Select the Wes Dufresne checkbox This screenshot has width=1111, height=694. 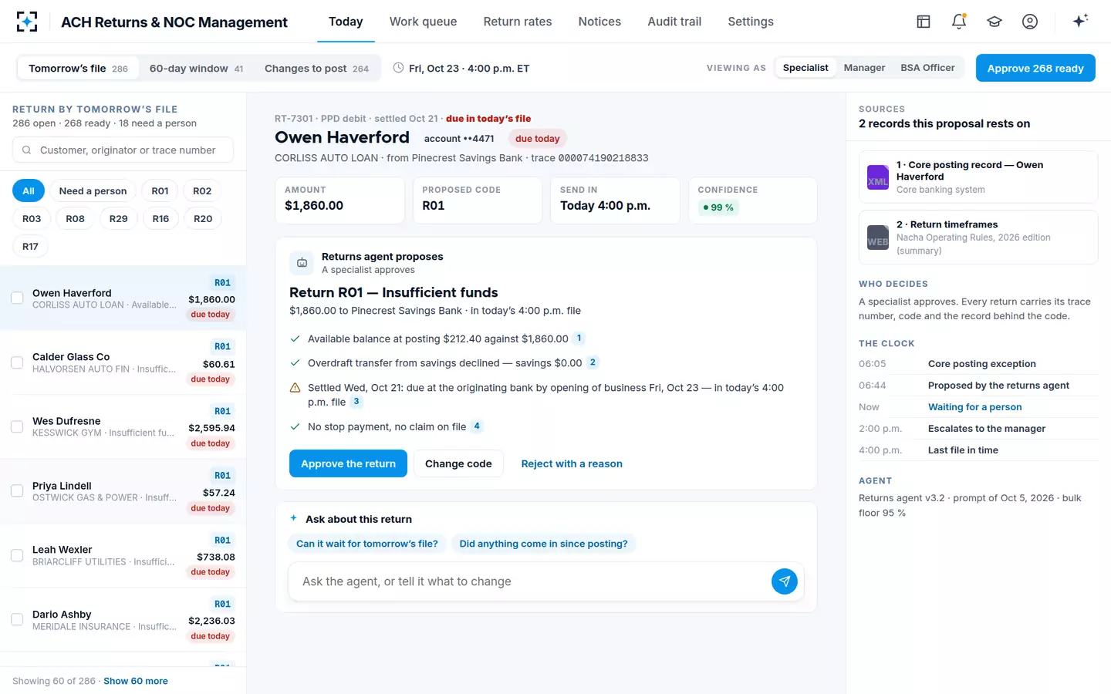[17, 426]
